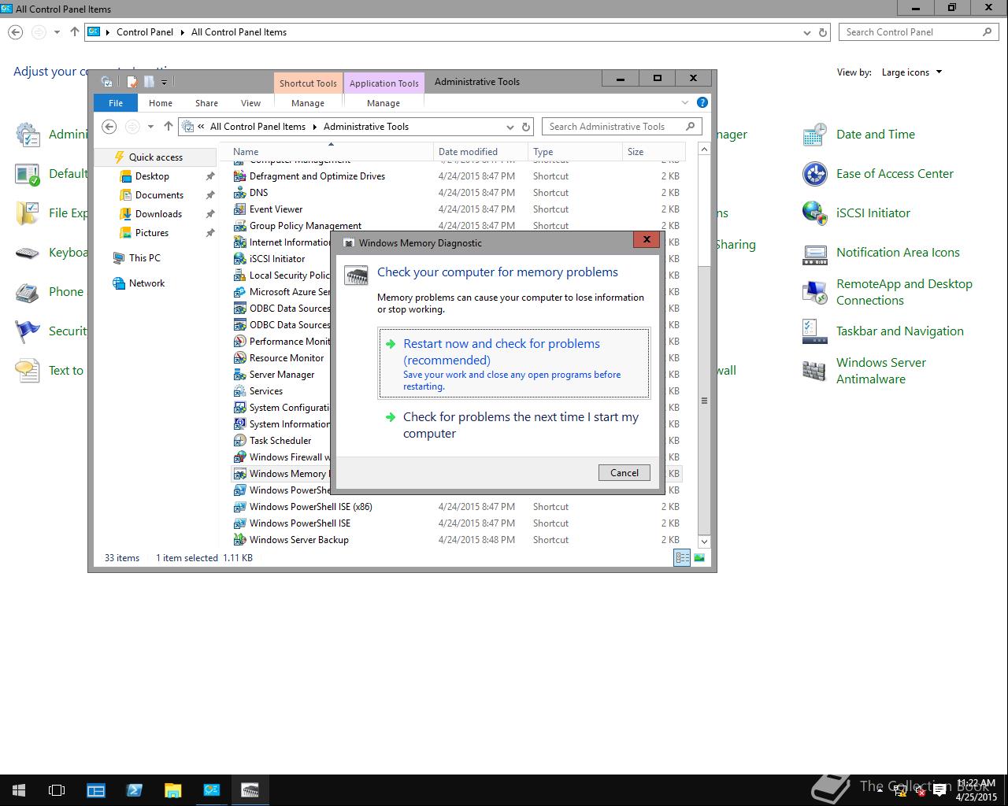
Task: Refresh the Administrative Tools address bar
Action: 527,127
